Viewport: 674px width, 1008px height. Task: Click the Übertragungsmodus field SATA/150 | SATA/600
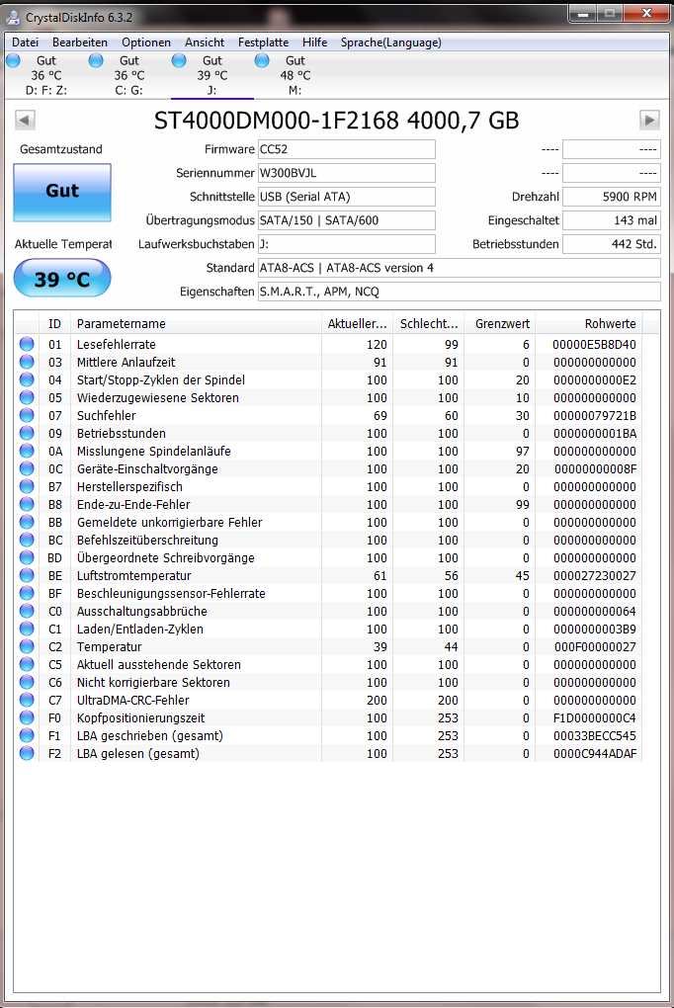[347, 220]
